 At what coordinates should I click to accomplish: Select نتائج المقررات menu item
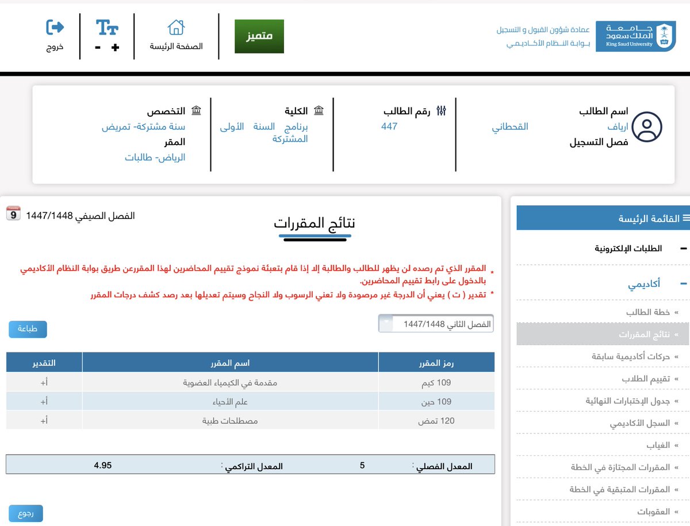click(x=603, y=334)
